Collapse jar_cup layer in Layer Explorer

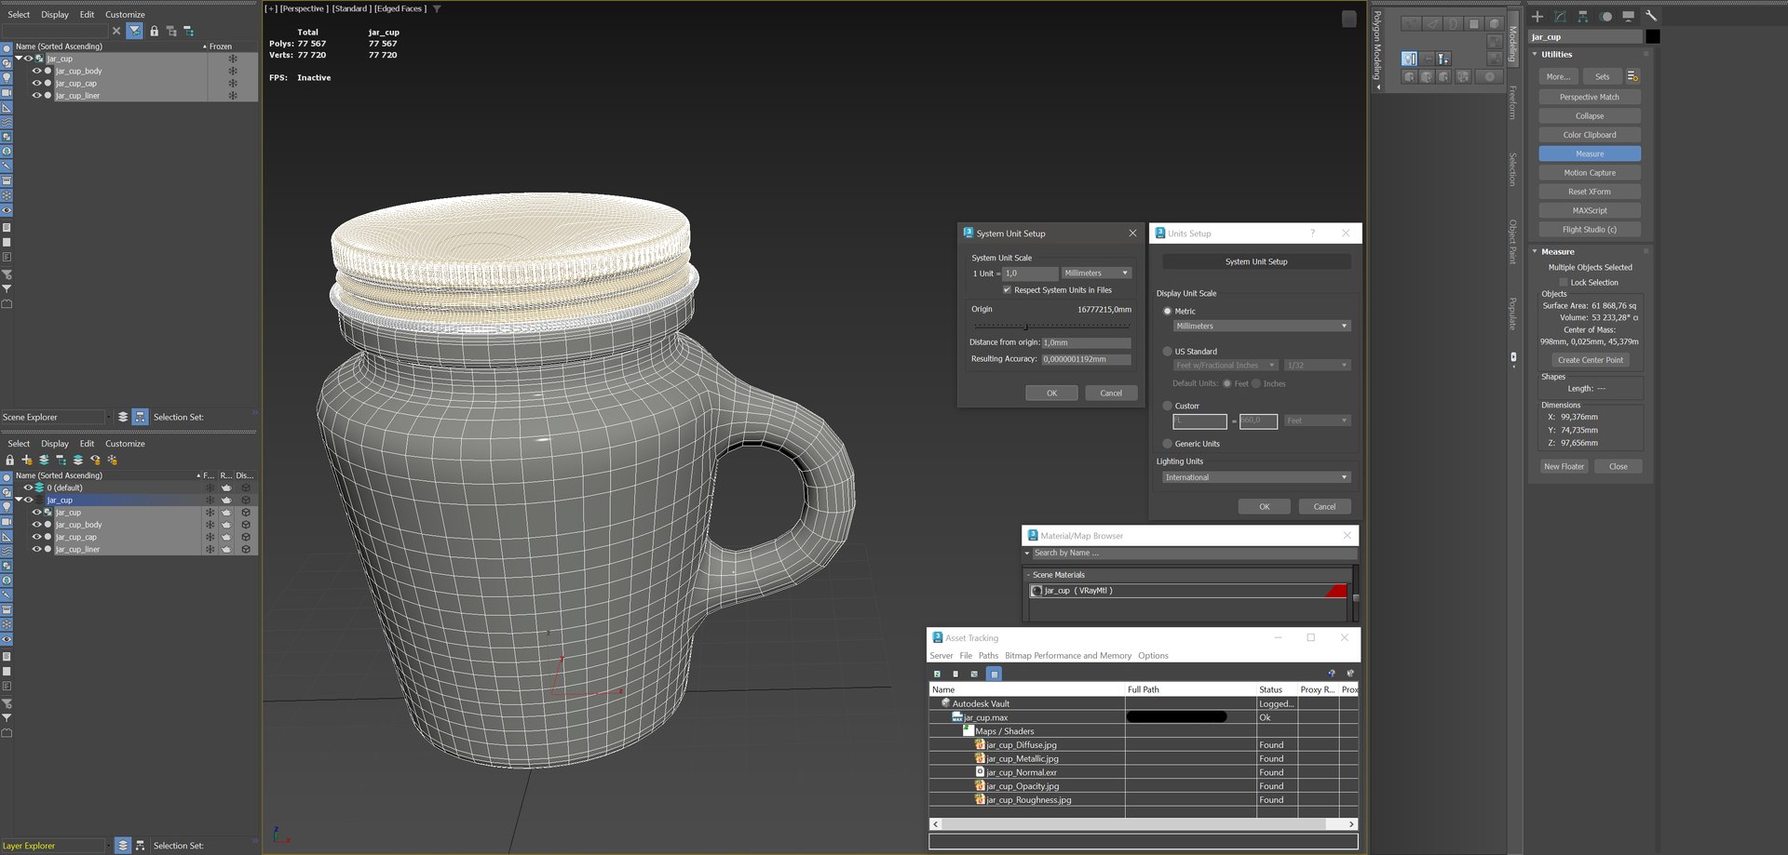coord(18,500)
